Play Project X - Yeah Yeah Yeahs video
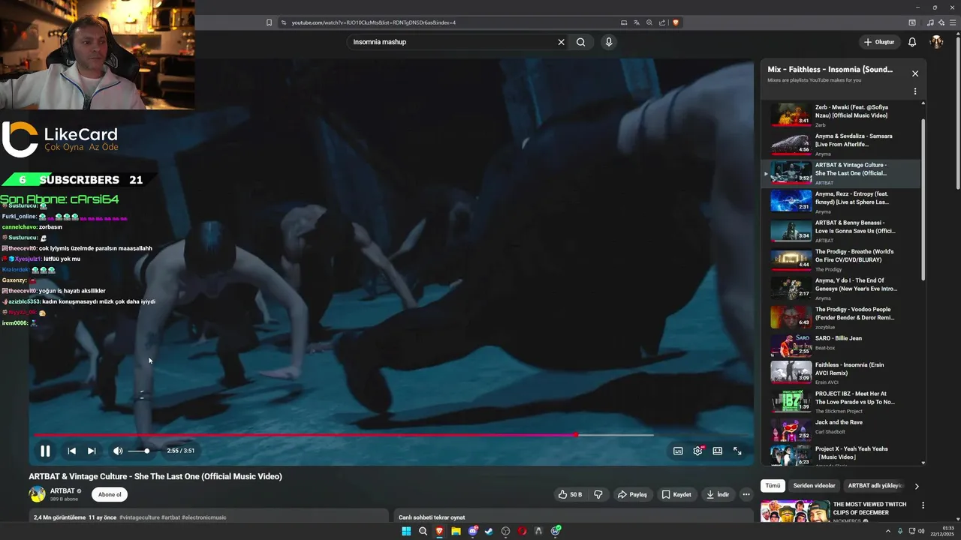Viewport: 961px width, 540px height. [x=841, y=455]
